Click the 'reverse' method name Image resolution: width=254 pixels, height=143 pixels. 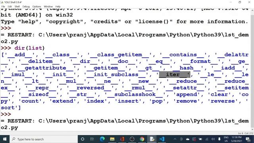[223, 101]
